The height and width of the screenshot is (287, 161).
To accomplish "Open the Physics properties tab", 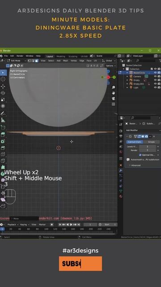I will [x=121, y=181].
